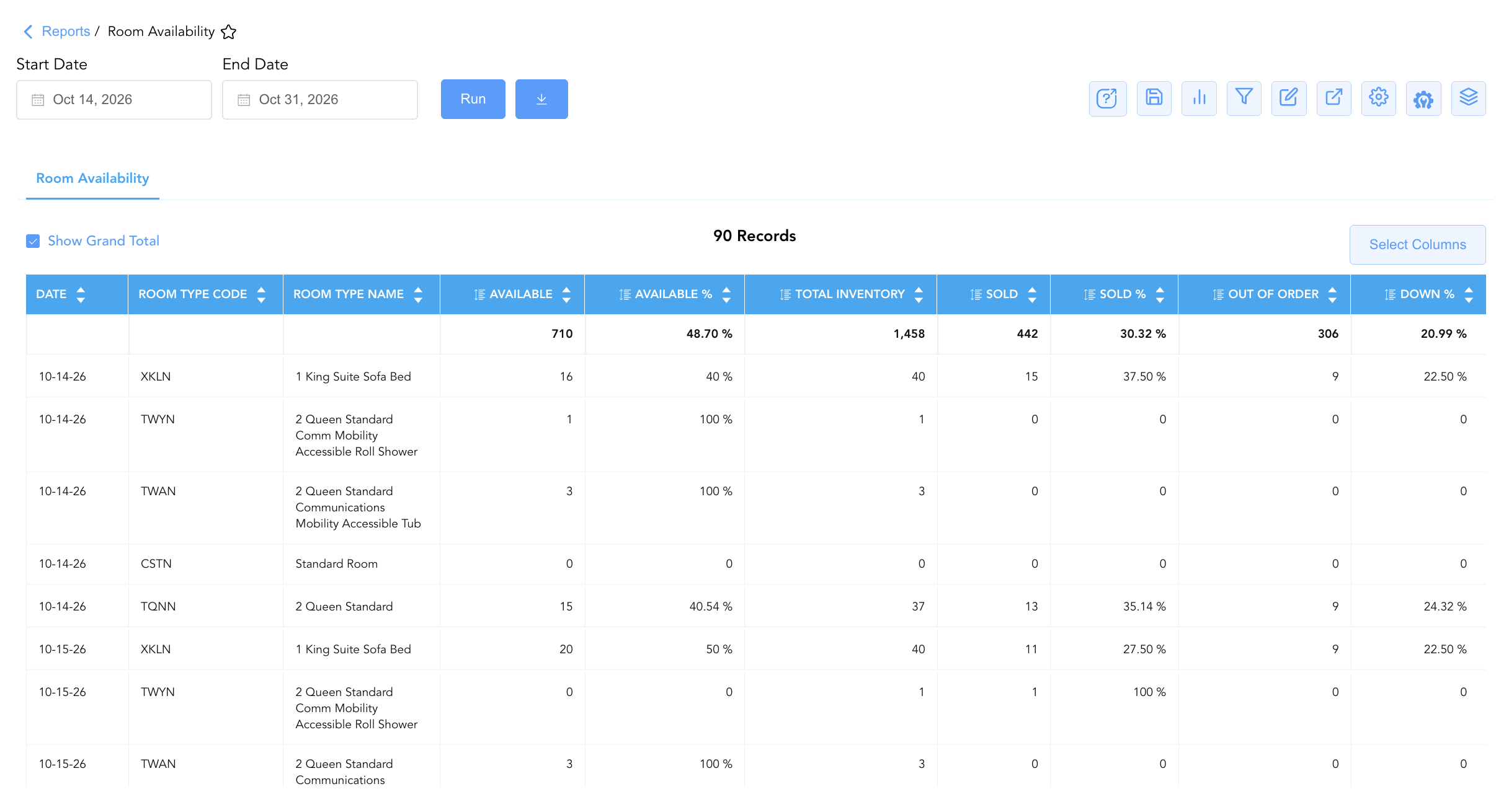The width and height of the screenshot is (1496, 802).
Task: Sort by Room Type Name arrows
Action: click(x=418, y=294)
